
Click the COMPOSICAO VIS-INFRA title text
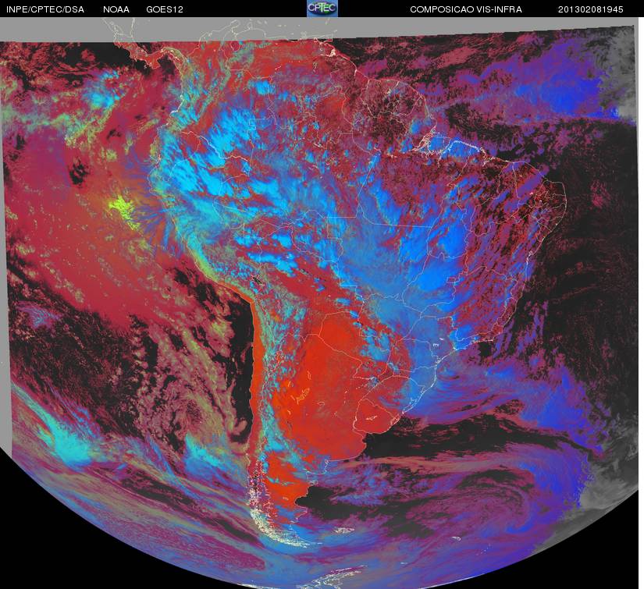tap(466, 9)
